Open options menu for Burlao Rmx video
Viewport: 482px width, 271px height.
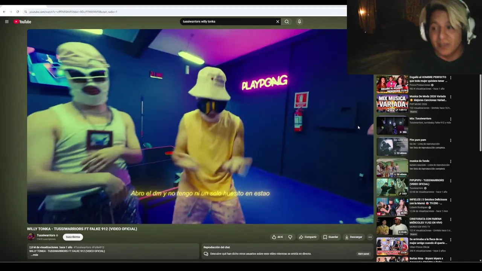[451, 259]
